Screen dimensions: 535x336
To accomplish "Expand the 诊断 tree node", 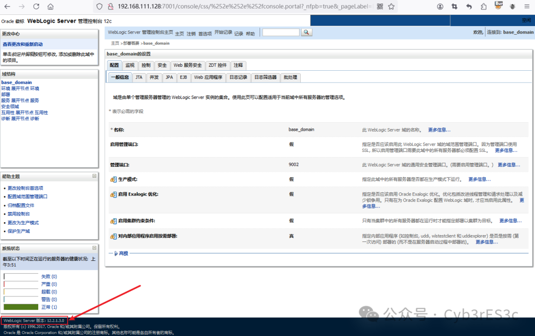I will [x=20, y=119].
